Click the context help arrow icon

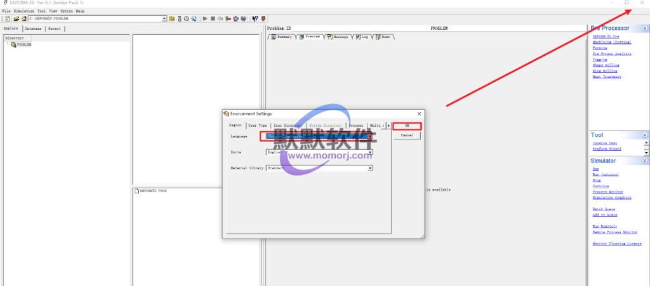[x=255, y=19]
